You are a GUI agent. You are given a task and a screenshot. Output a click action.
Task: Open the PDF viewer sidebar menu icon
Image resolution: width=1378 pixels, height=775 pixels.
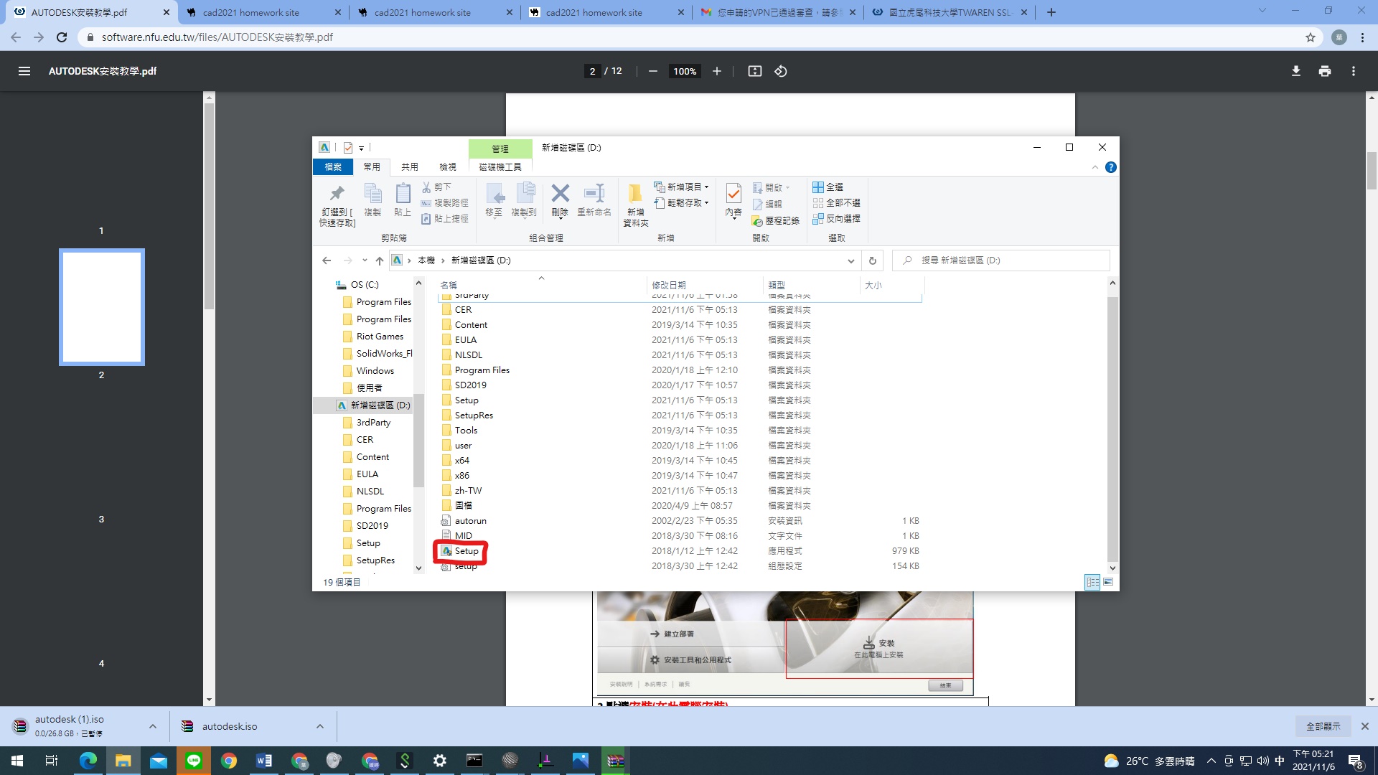[24, 71]
